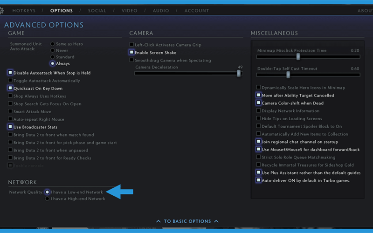Enable bring to front for pick phase

pyautogui.click(x=10, y=142)
